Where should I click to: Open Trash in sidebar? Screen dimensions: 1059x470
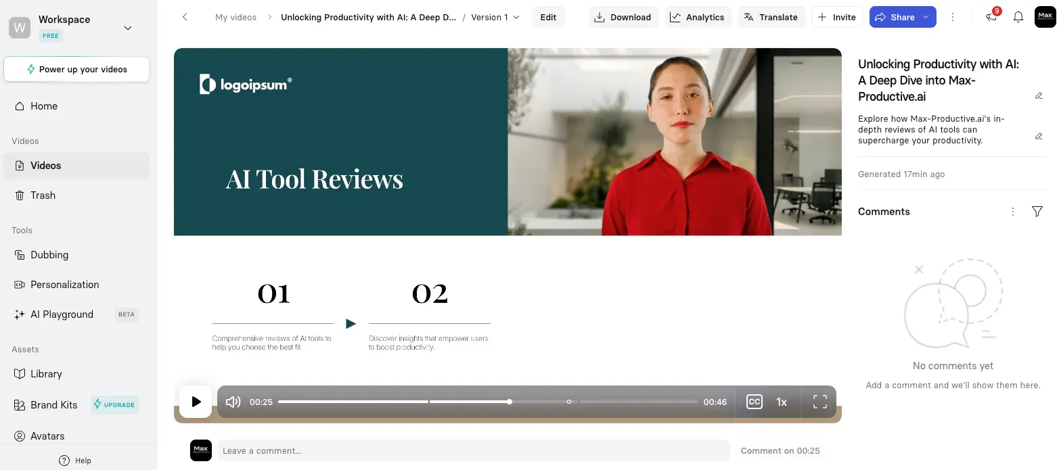(76, 195)
